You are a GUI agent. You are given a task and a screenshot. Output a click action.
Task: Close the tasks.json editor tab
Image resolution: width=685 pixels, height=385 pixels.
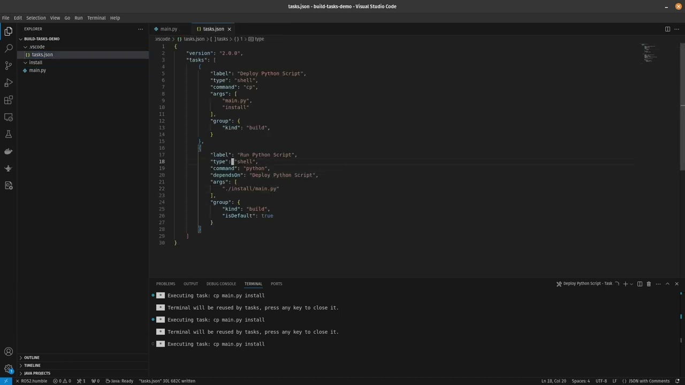click(x=229, y=29)
